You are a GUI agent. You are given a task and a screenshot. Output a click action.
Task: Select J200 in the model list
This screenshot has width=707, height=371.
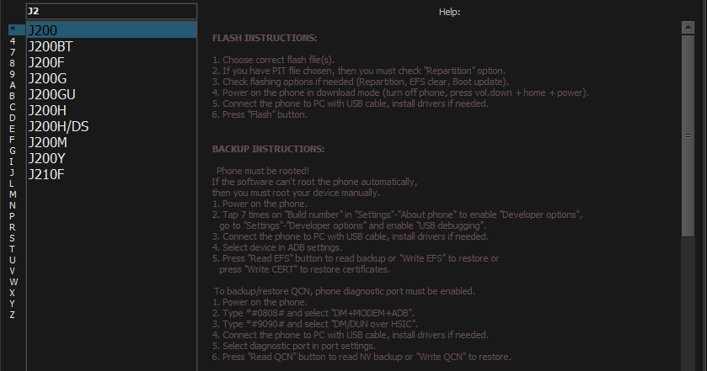pos(111,30)
